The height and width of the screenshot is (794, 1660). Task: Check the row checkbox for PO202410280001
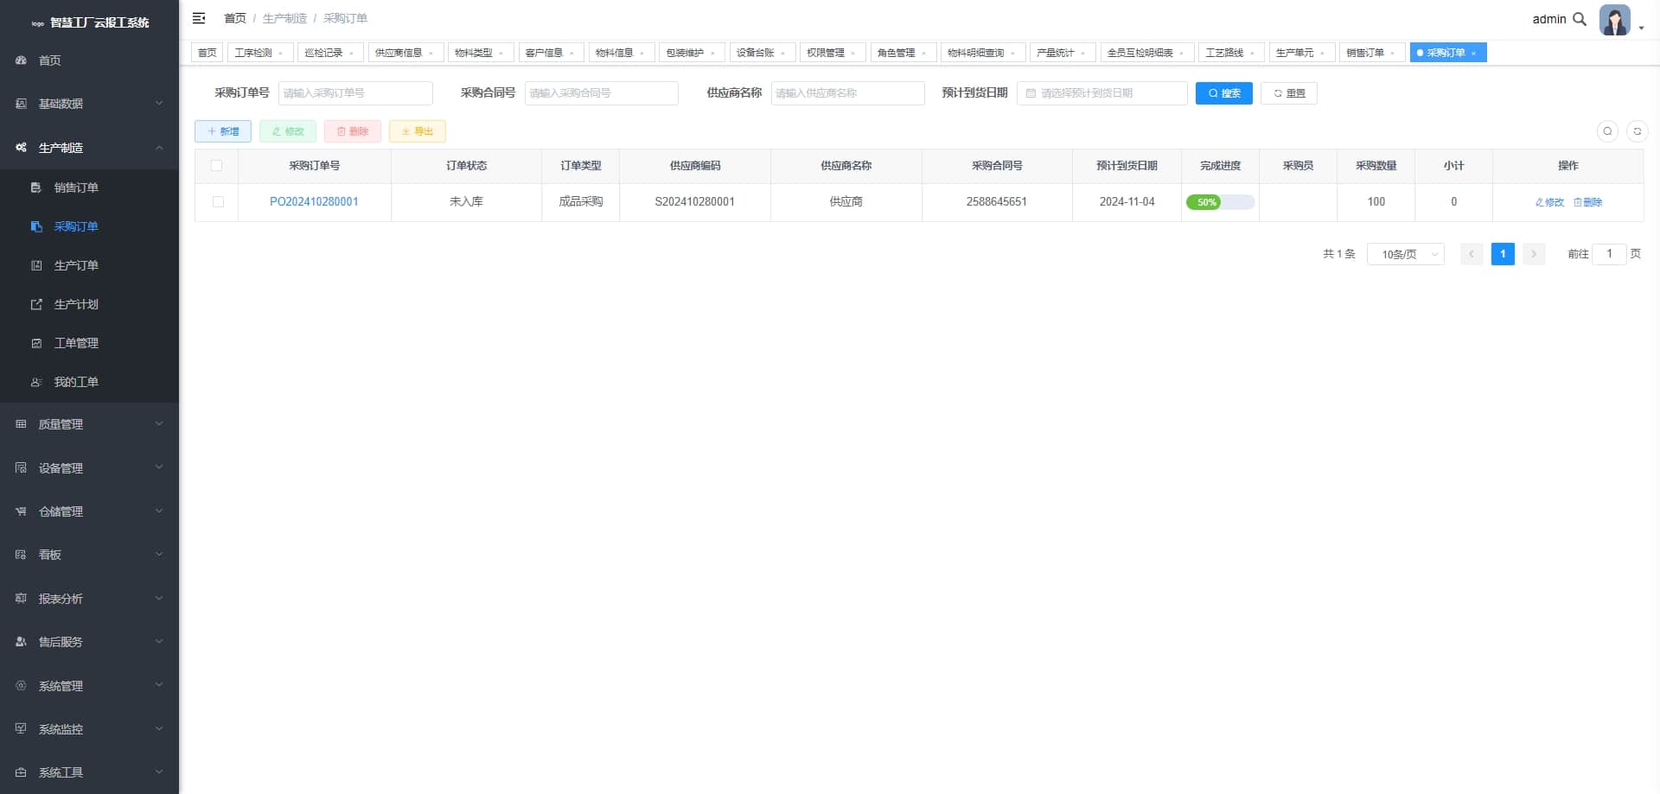218,202
